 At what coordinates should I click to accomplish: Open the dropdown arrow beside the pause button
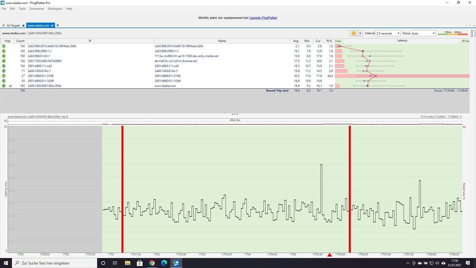point(360,33)
